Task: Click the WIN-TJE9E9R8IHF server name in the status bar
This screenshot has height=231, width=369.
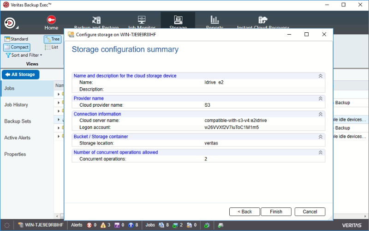Action: [44, 225]
